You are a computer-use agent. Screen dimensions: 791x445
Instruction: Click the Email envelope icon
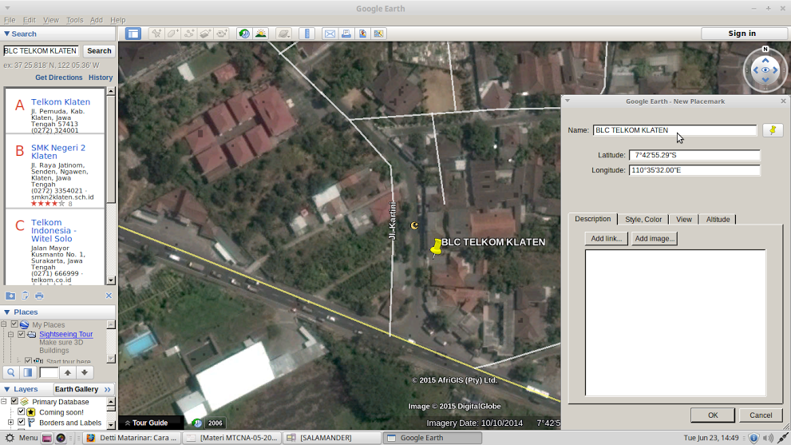click(330, 34)
